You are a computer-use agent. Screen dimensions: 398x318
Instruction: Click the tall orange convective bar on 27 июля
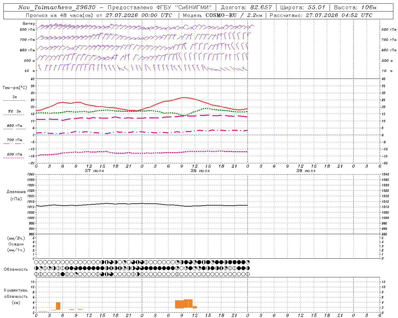tap(58, 306)
